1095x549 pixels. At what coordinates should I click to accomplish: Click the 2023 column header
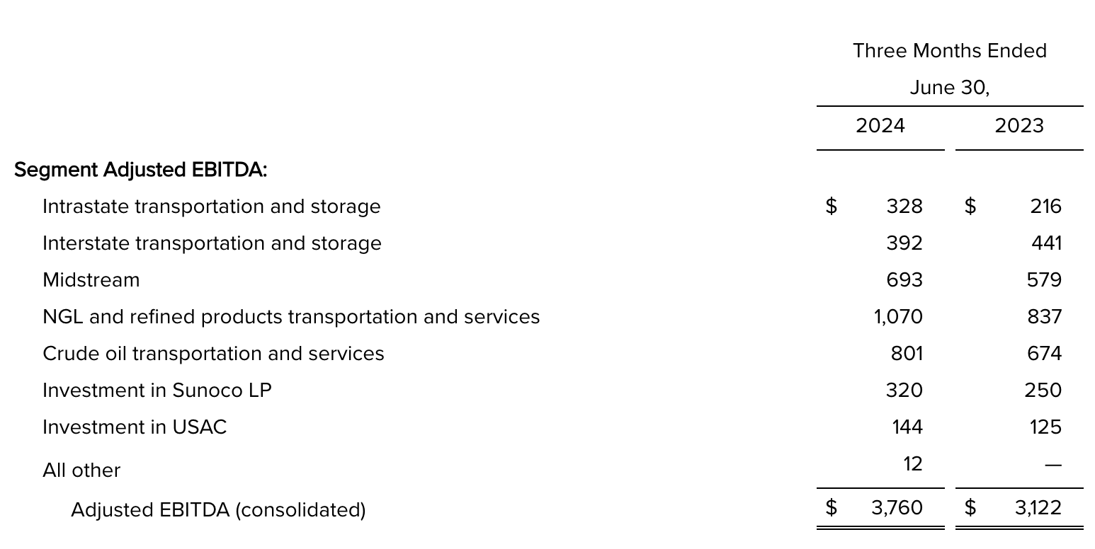coord(1019,126)
